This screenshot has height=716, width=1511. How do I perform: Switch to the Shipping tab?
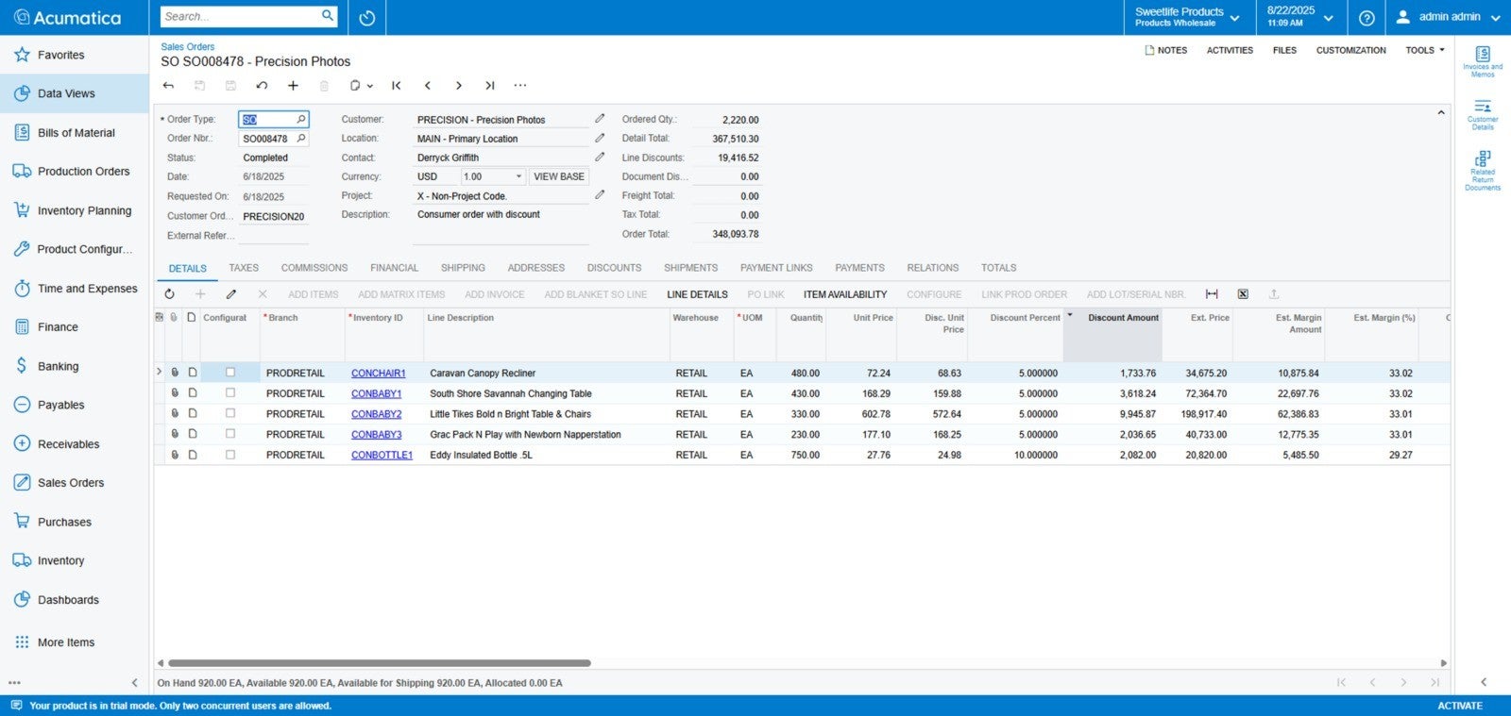pyautogui.click(x=463, y=268)
